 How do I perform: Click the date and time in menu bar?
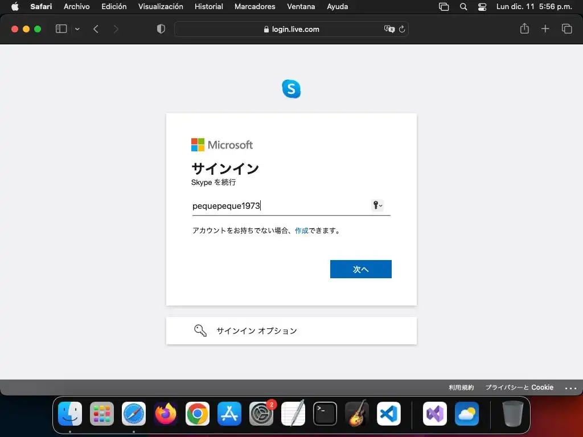click(x=534, y=6)
